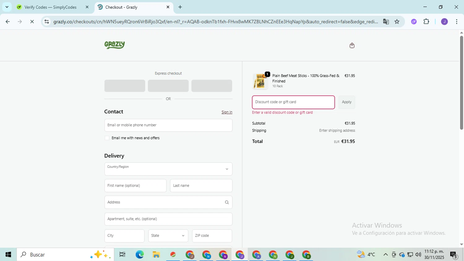Click the back navigation arrow
Image resolution: width=464 pixels, height=261 pixels.
coord(8,22)
